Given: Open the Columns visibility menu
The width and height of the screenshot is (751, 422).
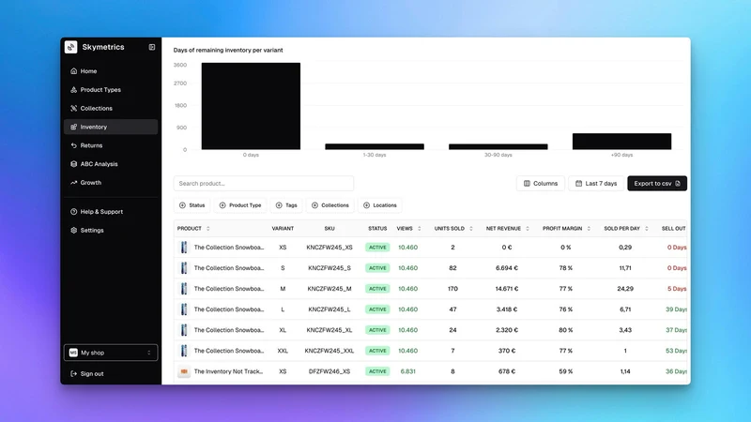Looking at the screenshot, I should tap(541, 183).
